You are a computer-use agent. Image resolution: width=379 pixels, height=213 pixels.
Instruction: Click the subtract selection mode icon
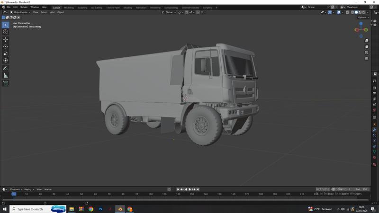[x=11, y=18]
